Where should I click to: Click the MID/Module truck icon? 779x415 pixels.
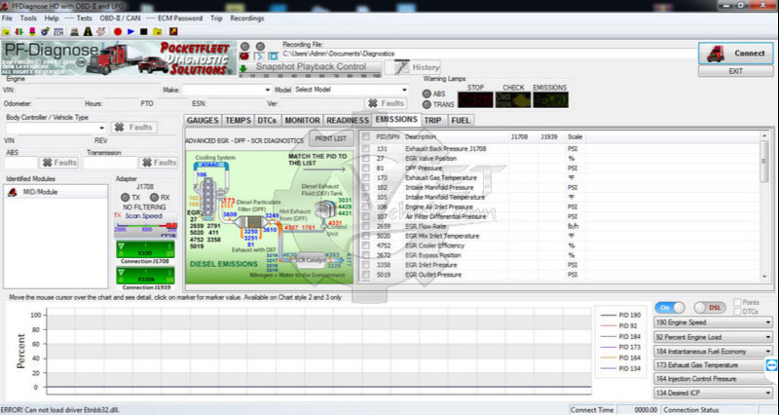coord(13,192)
